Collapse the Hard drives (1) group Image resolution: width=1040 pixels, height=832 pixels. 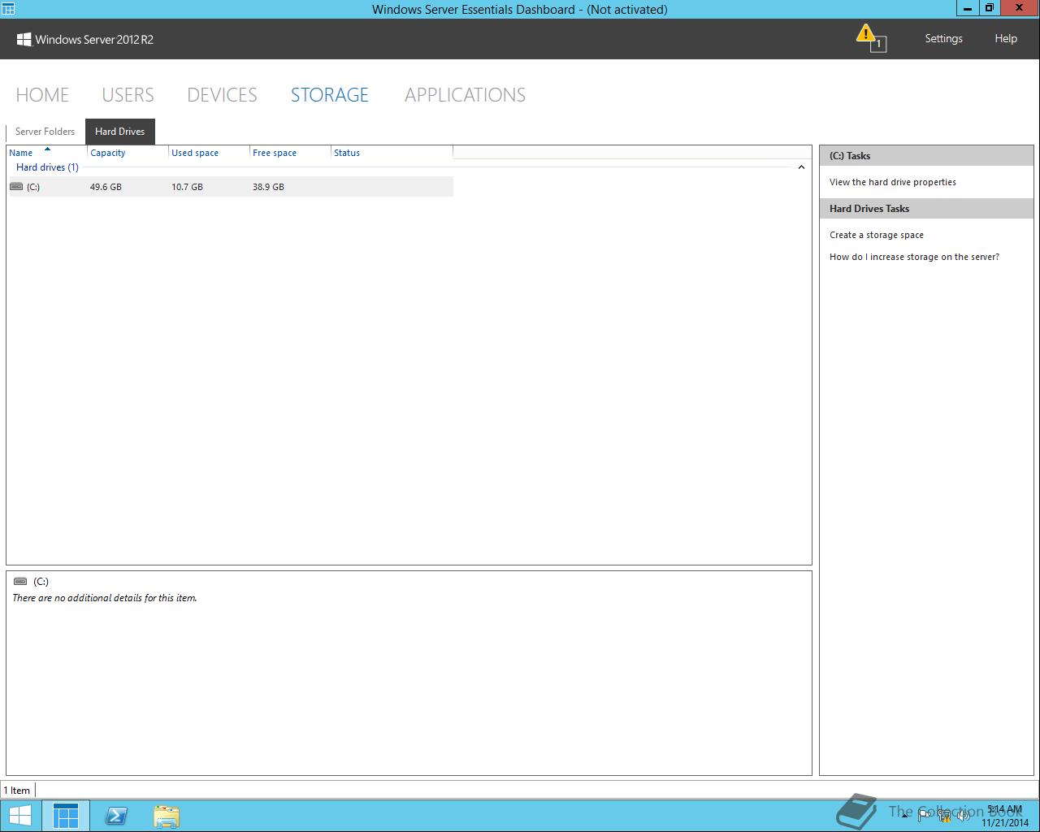801,167
